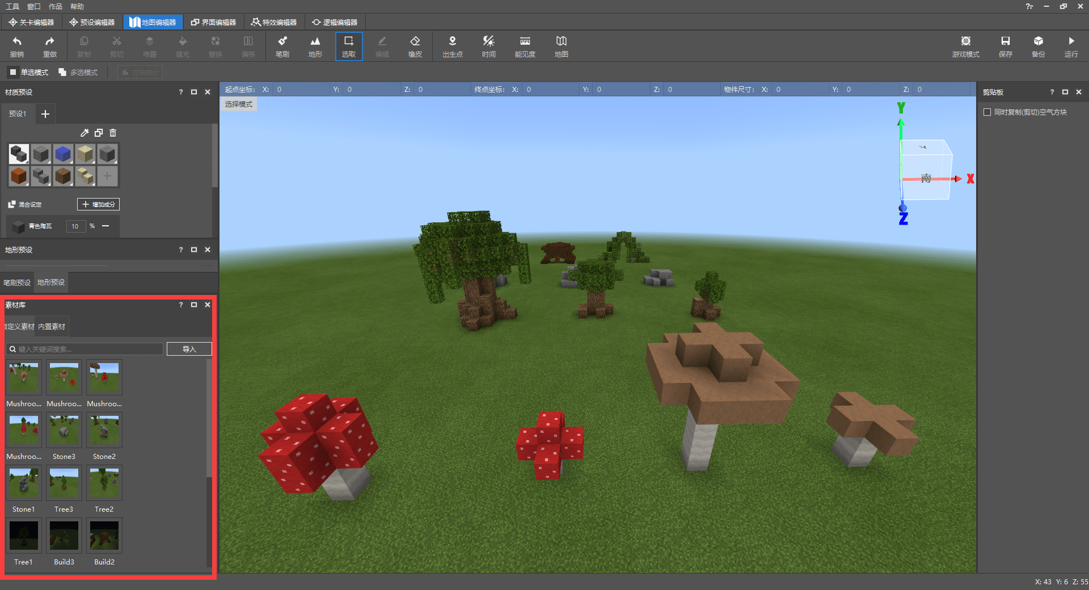Open the 作品 menu

(56, 6)
